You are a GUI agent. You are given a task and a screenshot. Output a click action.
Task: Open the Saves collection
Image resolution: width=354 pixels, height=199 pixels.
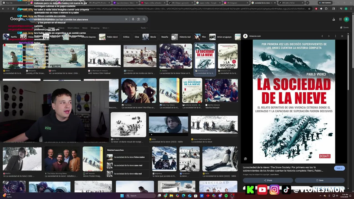pos(344,27)
